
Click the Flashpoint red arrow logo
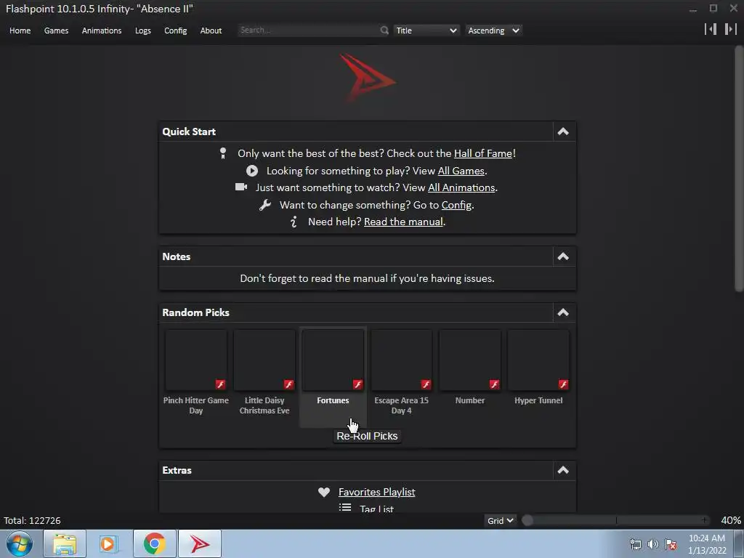[x=367, y=77]
